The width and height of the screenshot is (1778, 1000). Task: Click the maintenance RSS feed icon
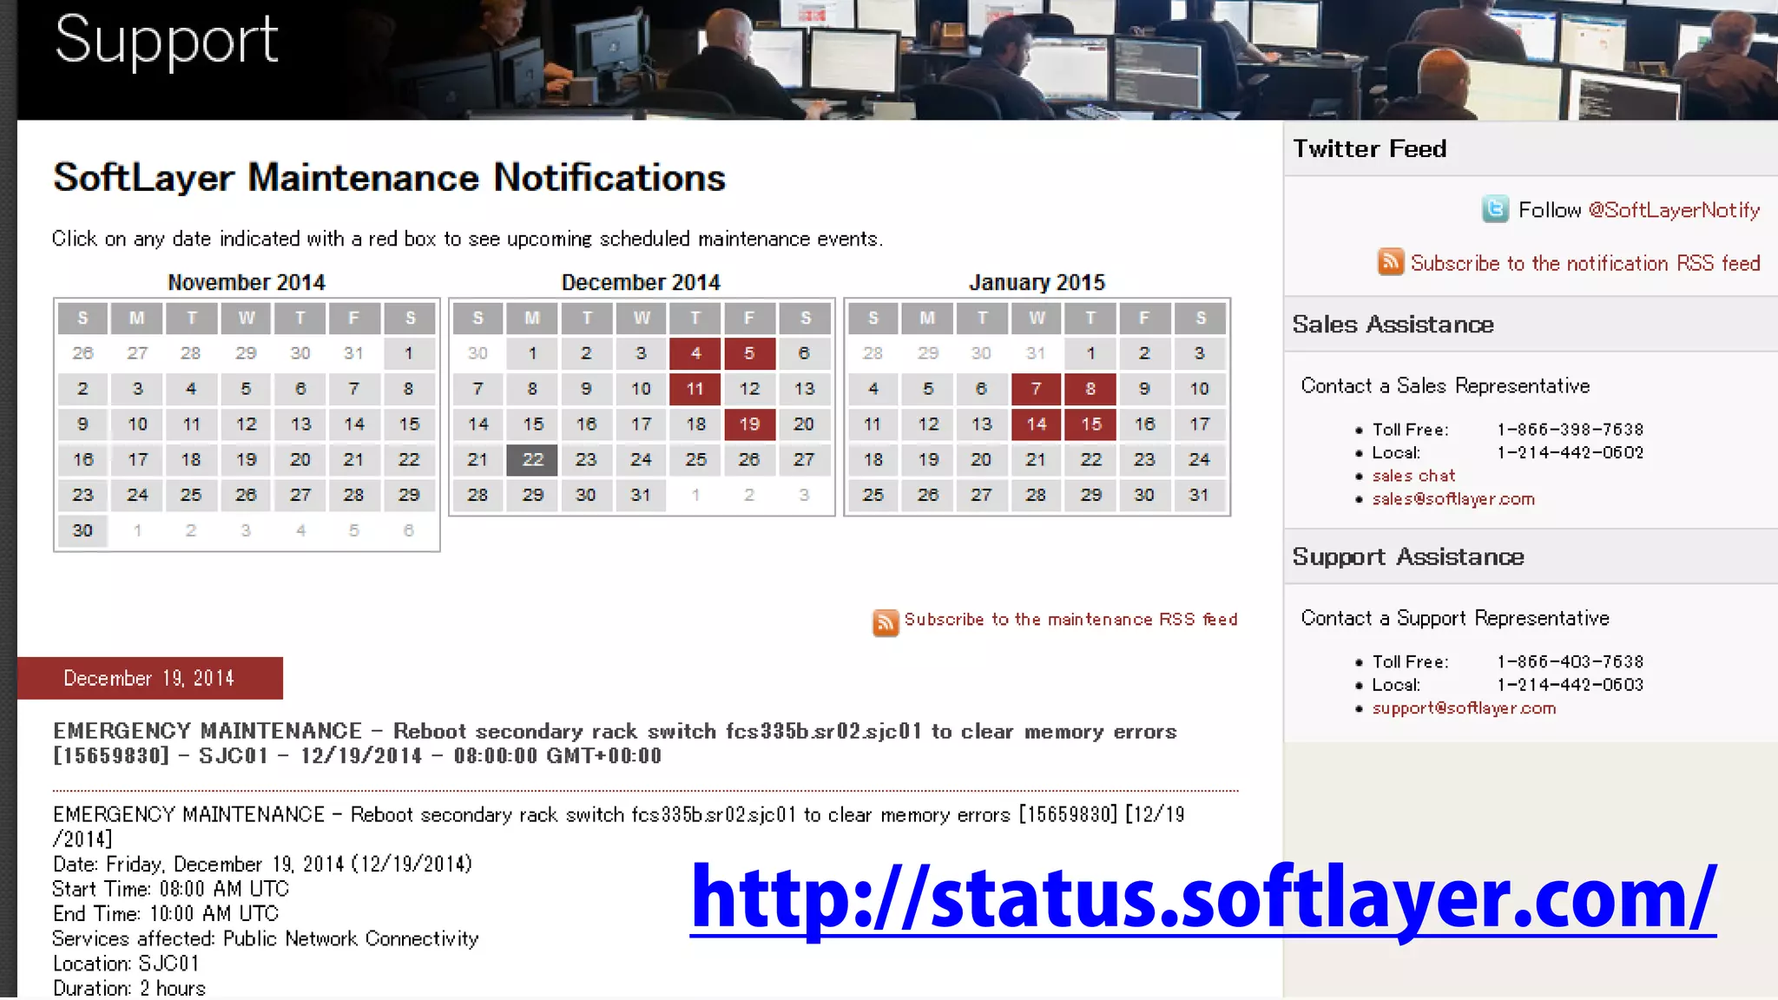[x=886, y=622]
